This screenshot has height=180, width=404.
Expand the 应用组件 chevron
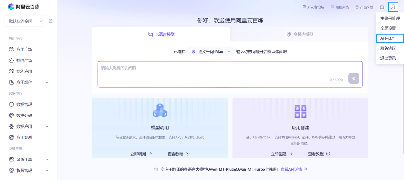[47, 82]
